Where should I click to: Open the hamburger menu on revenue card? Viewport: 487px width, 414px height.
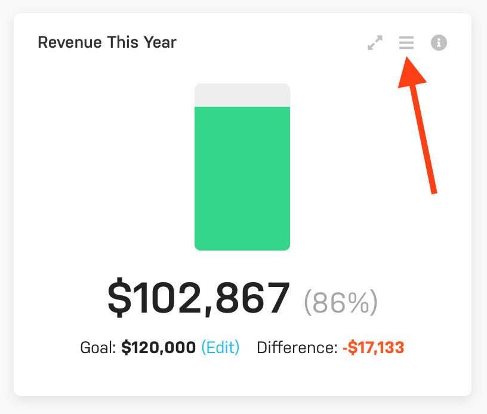point(406,42)
